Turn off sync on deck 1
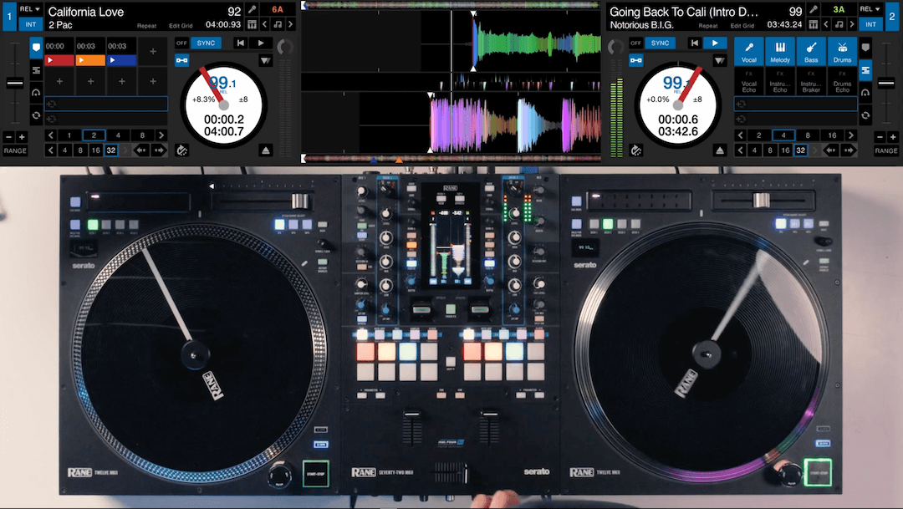 tap(181, 43)
